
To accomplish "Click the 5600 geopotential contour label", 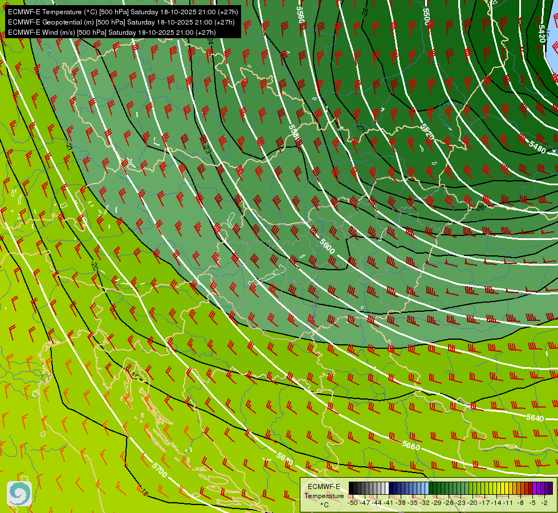I will (327, 246).
